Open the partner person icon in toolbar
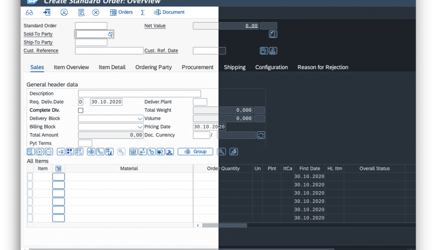437x250 pixels. pyautogui.click(x=64, y=13)
